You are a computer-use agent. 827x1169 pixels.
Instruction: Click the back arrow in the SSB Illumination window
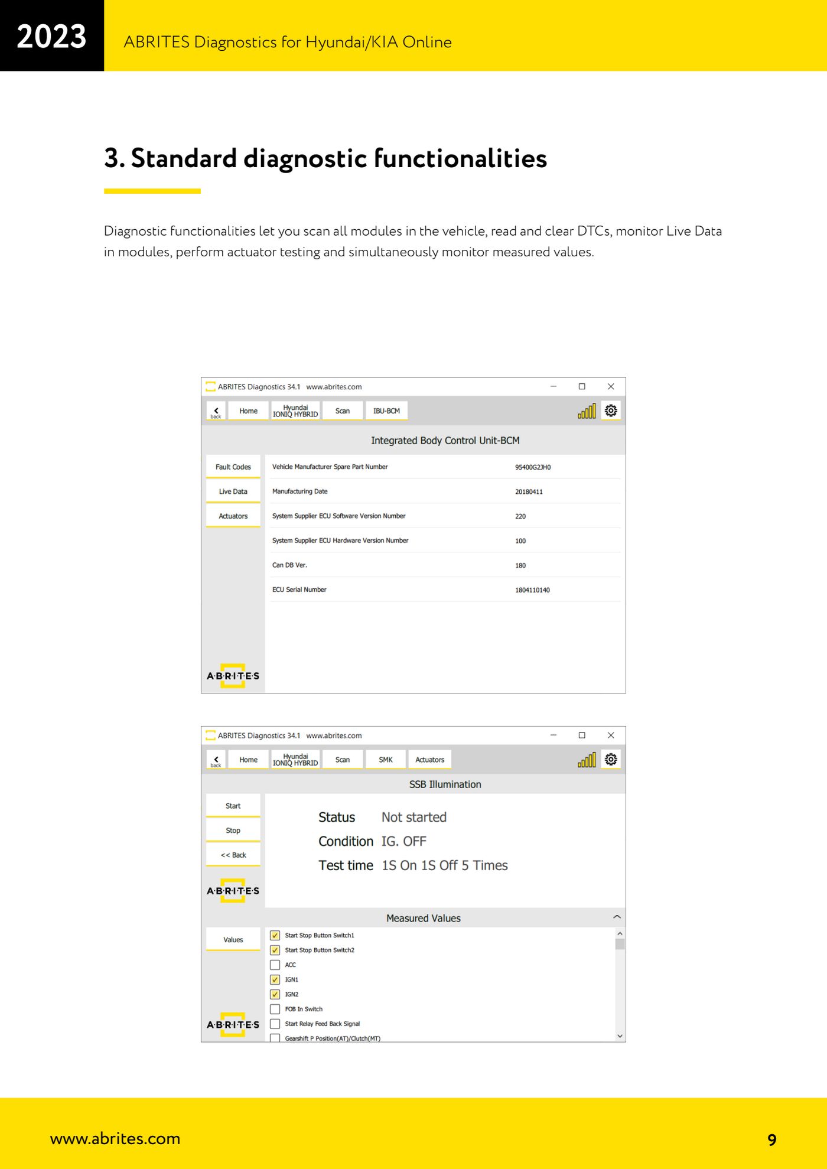(216, 760)
